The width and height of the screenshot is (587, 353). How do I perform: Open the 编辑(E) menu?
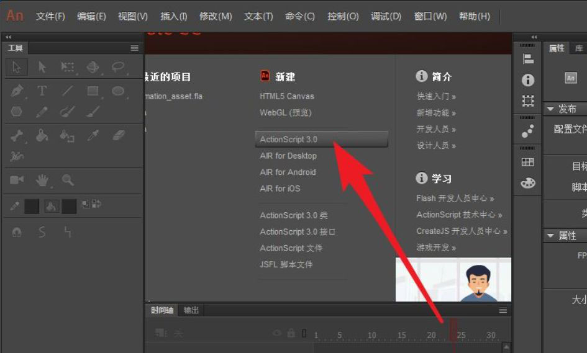point(91,17)
